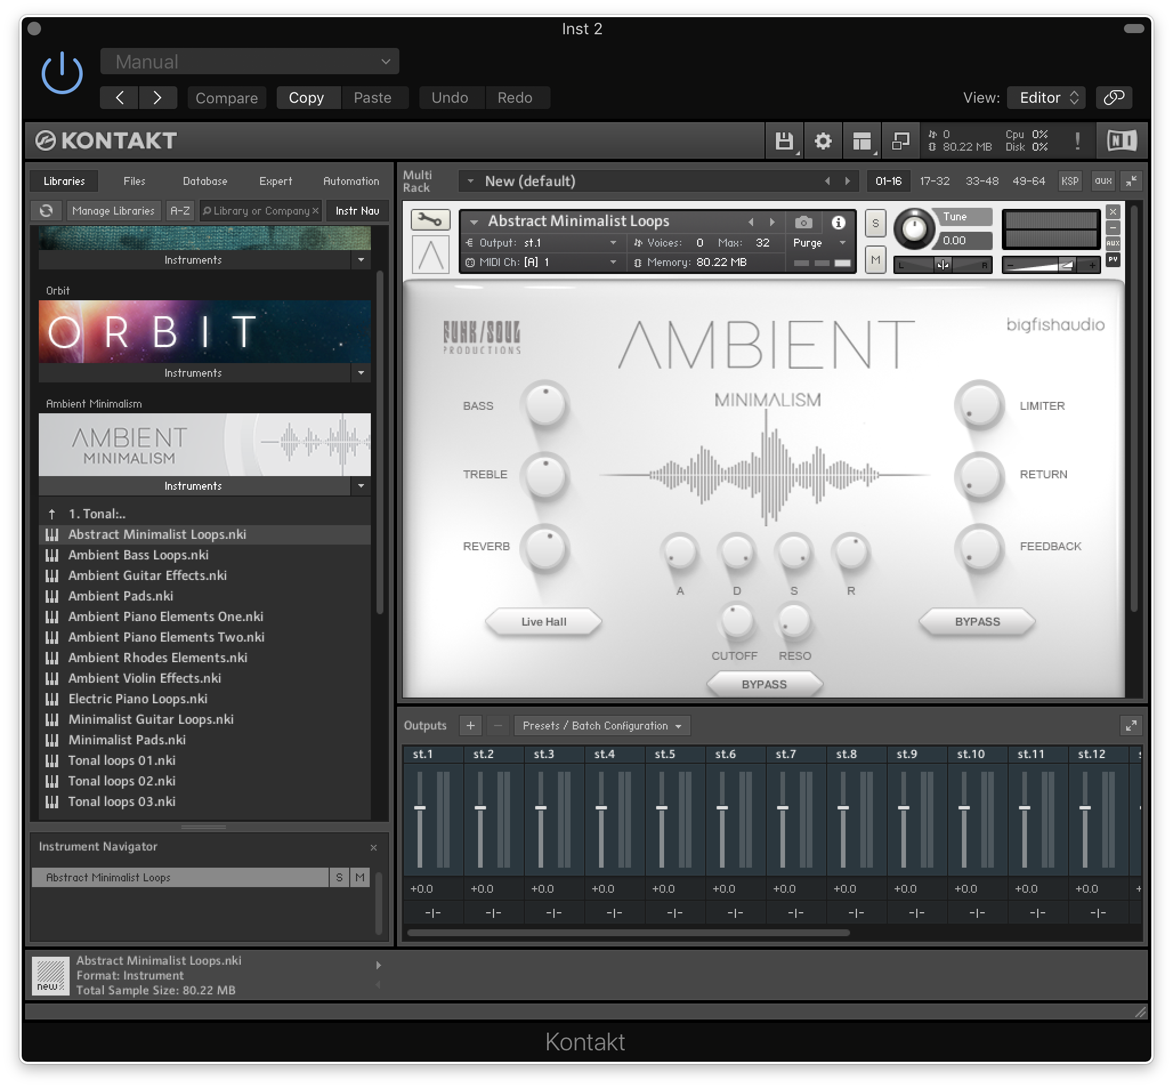Switch to the Files tab
The width and height of the screenshot is (1173, 1088).
coord(134,182)
